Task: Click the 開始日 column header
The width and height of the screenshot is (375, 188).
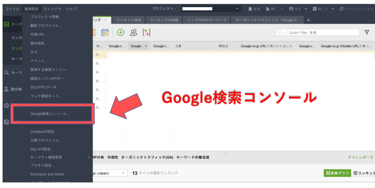Action: coord(226,46)
